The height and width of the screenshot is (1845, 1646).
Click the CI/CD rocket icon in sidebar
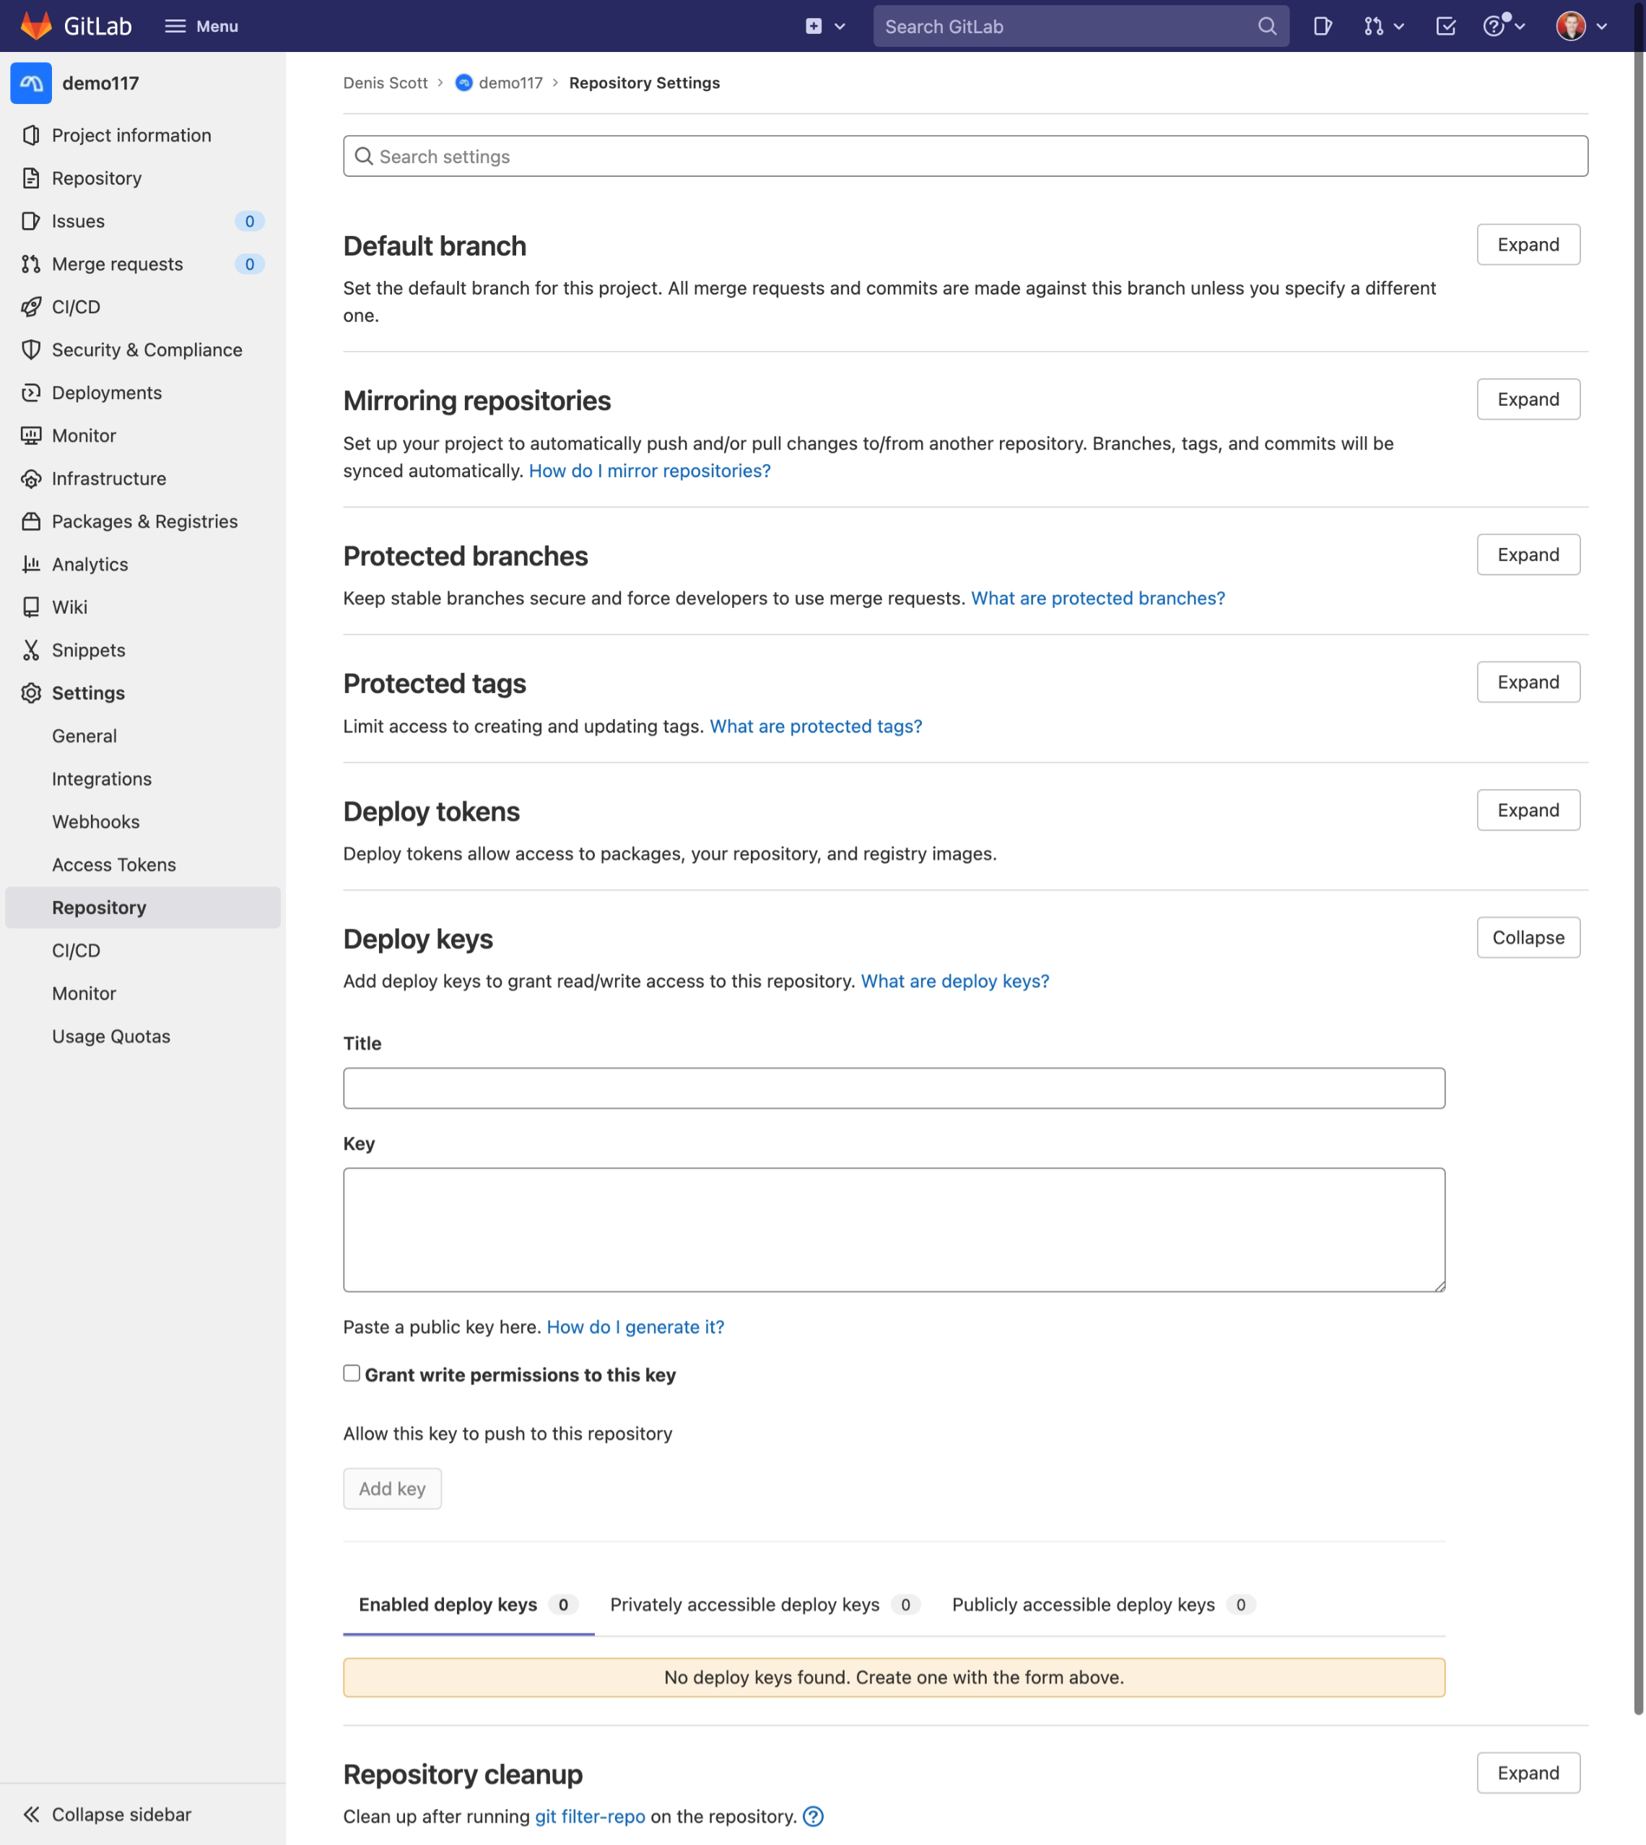point(32,307)
